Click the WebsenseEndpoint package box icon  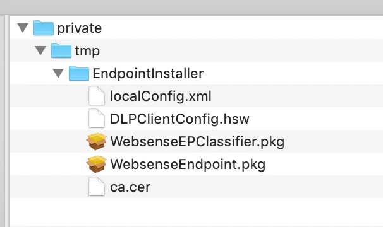pyautogui.click(x=97, y=164)
